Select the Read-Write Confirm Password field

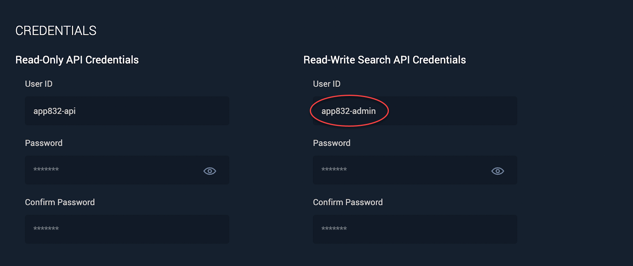[415, 229]
